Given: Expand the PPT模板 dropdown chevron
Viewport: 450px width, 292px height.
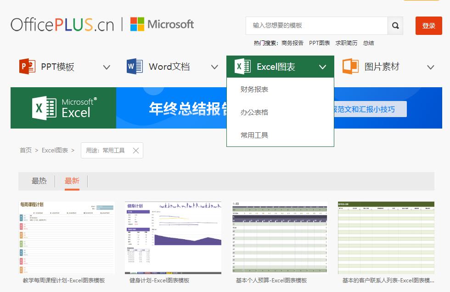Looking at the screenshot, I should [107, 67].
